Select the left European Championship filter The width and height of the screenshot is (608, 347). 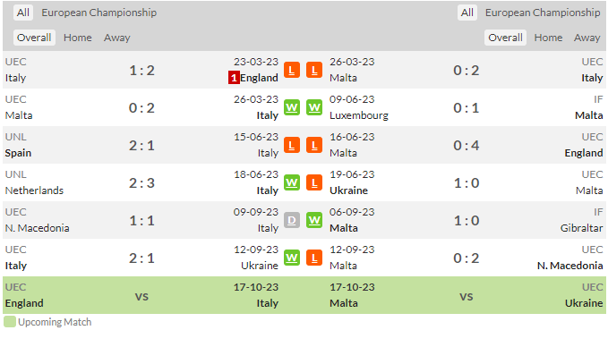98,13
